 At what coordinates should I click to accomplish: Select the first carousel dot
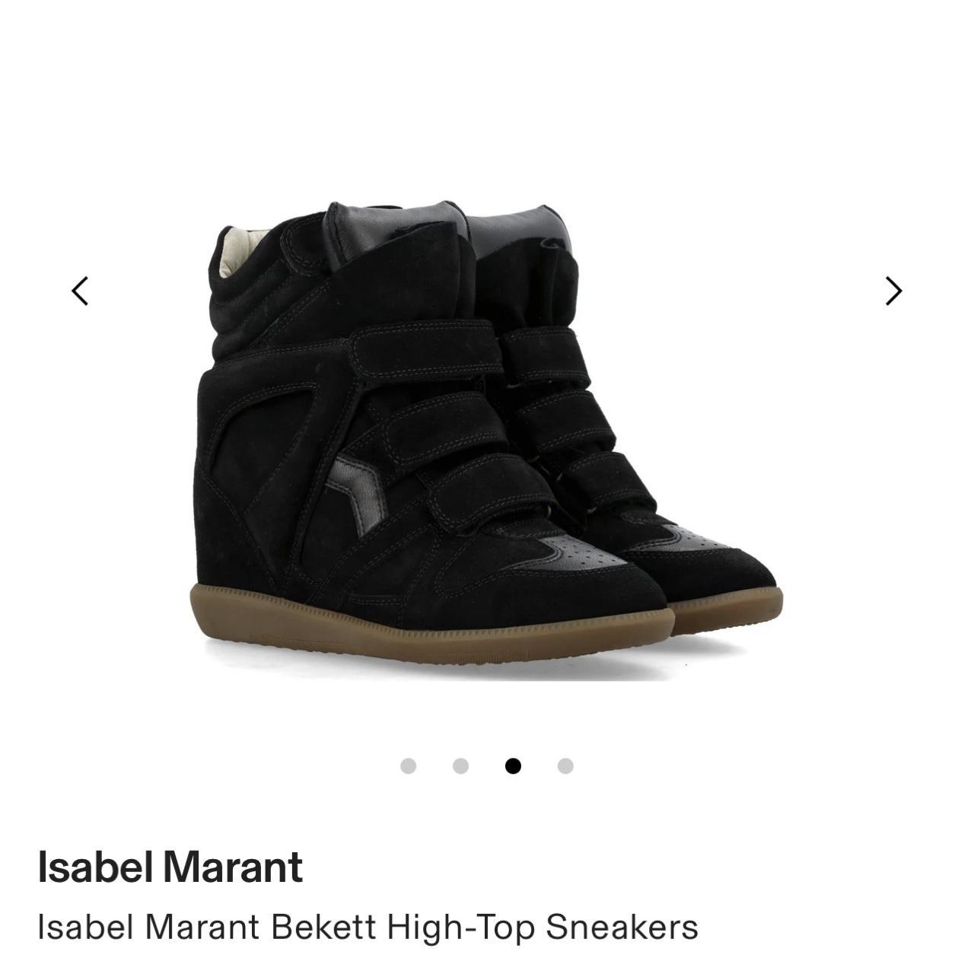pos(408,766)
